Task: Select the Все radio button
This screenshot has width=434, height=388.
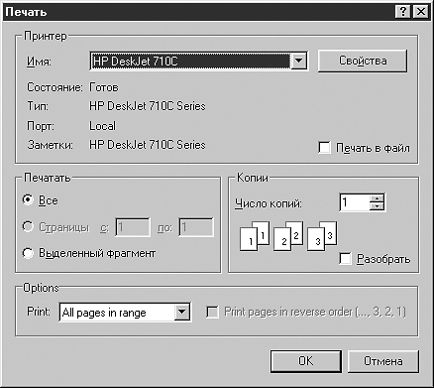Action: (28, 199)
